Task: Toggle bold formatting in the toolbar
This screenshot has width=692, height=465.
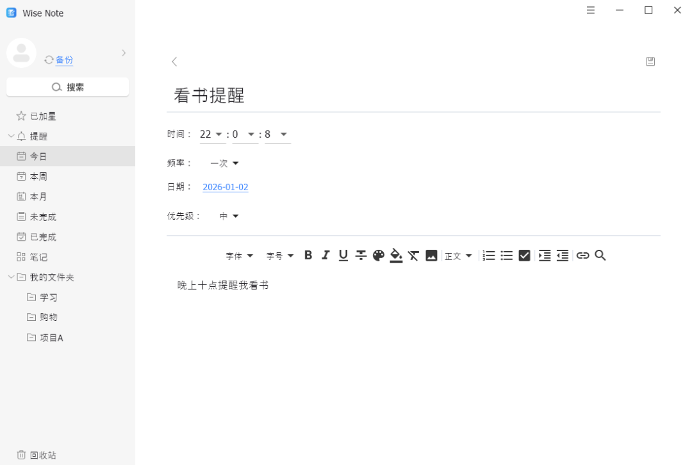Action: pos(308,255)
